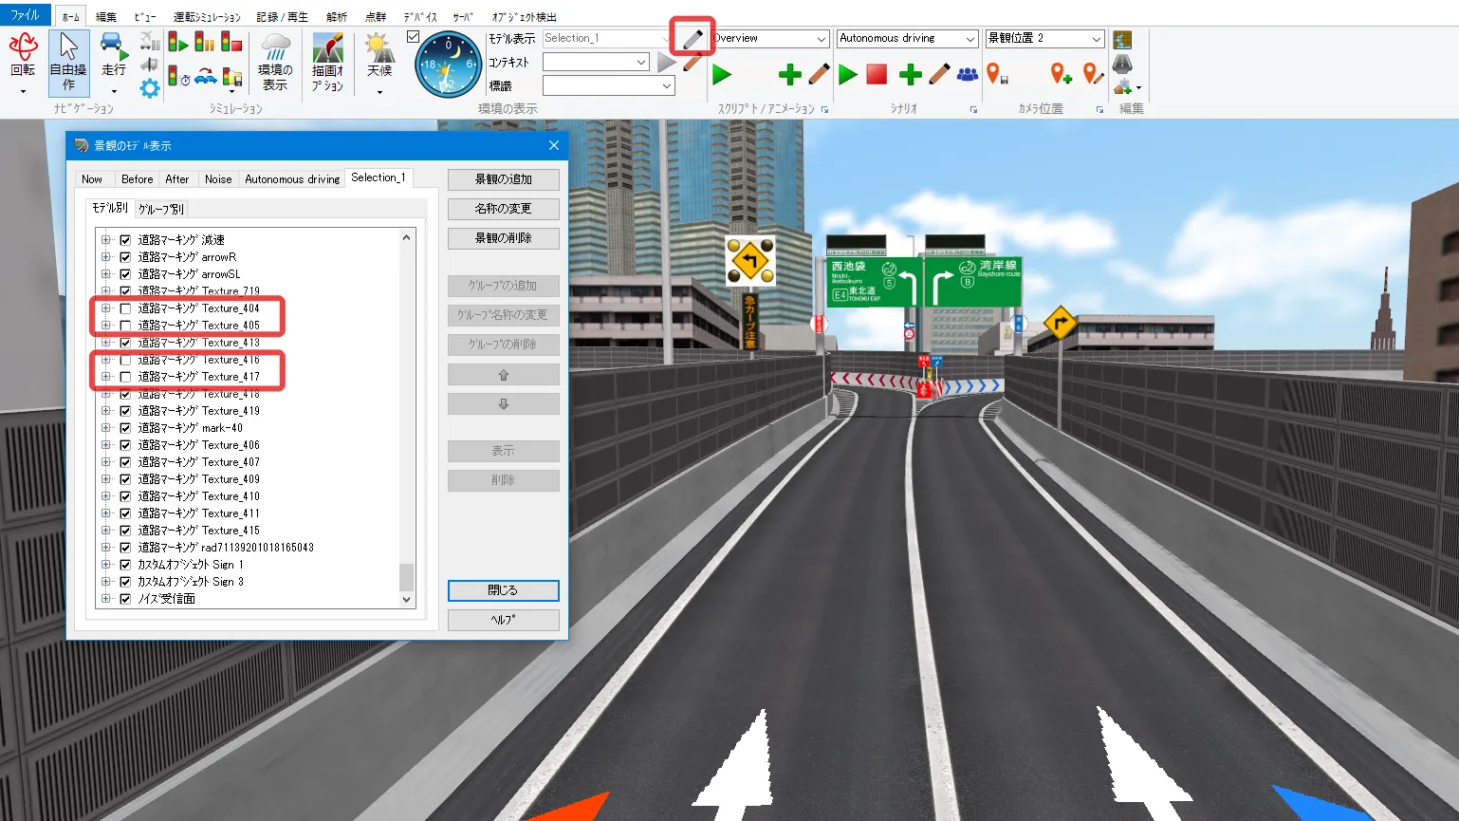Click the 閉じる button in the dialog

[x=503, y=590]
